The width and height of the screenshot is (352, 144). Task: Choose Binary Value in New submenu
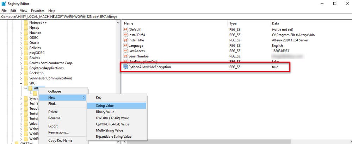[117, 112]
